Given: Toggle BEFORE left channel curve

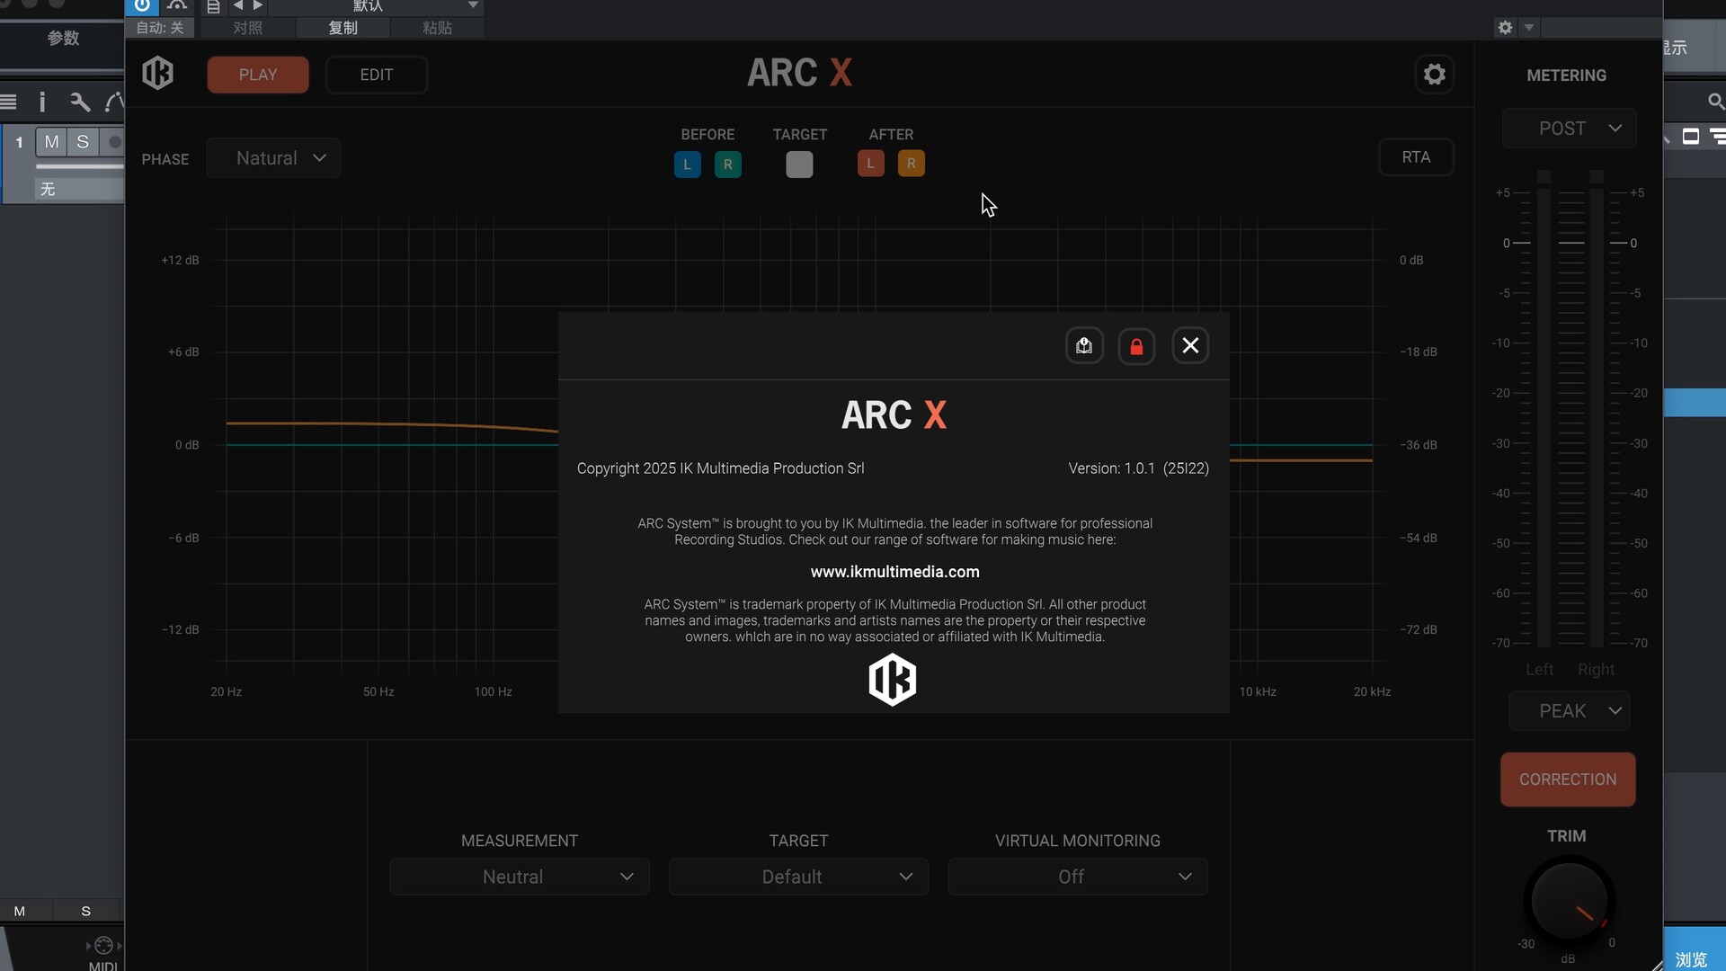Looking at the screenshot, I should click(687, 165).
